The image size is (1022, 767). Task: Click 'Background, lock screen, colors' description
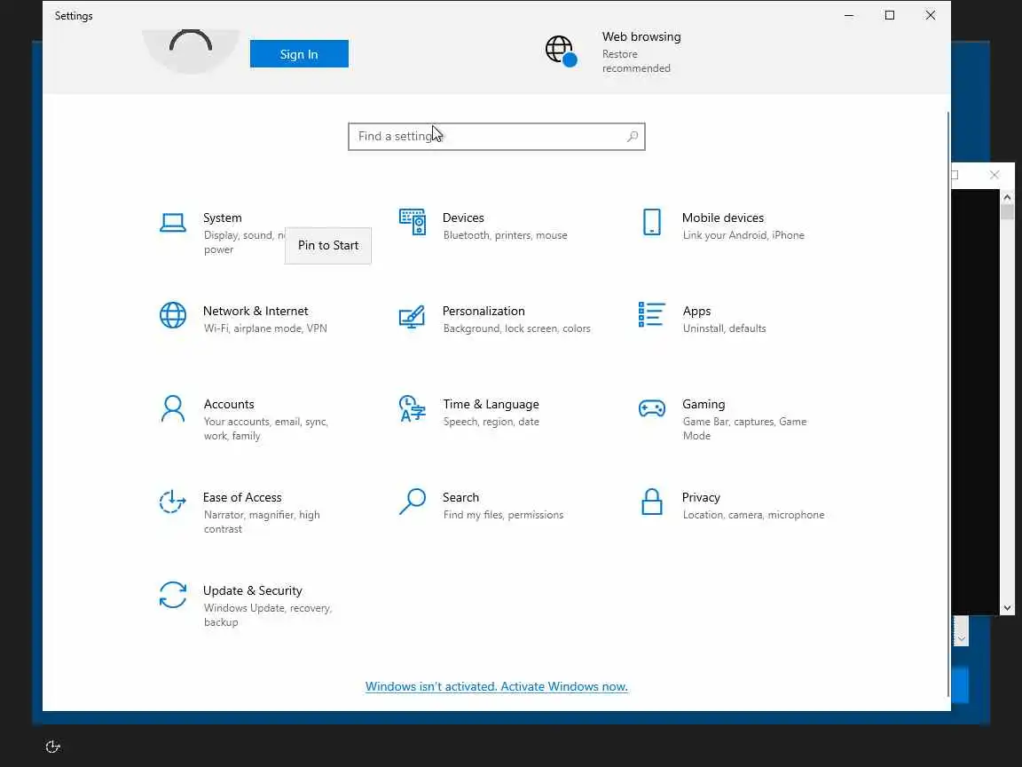click(x=517, y=328)
